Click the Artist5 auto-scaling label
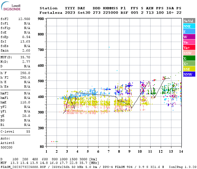This screenshot has width=197, height=169. (x=7, y=143)
